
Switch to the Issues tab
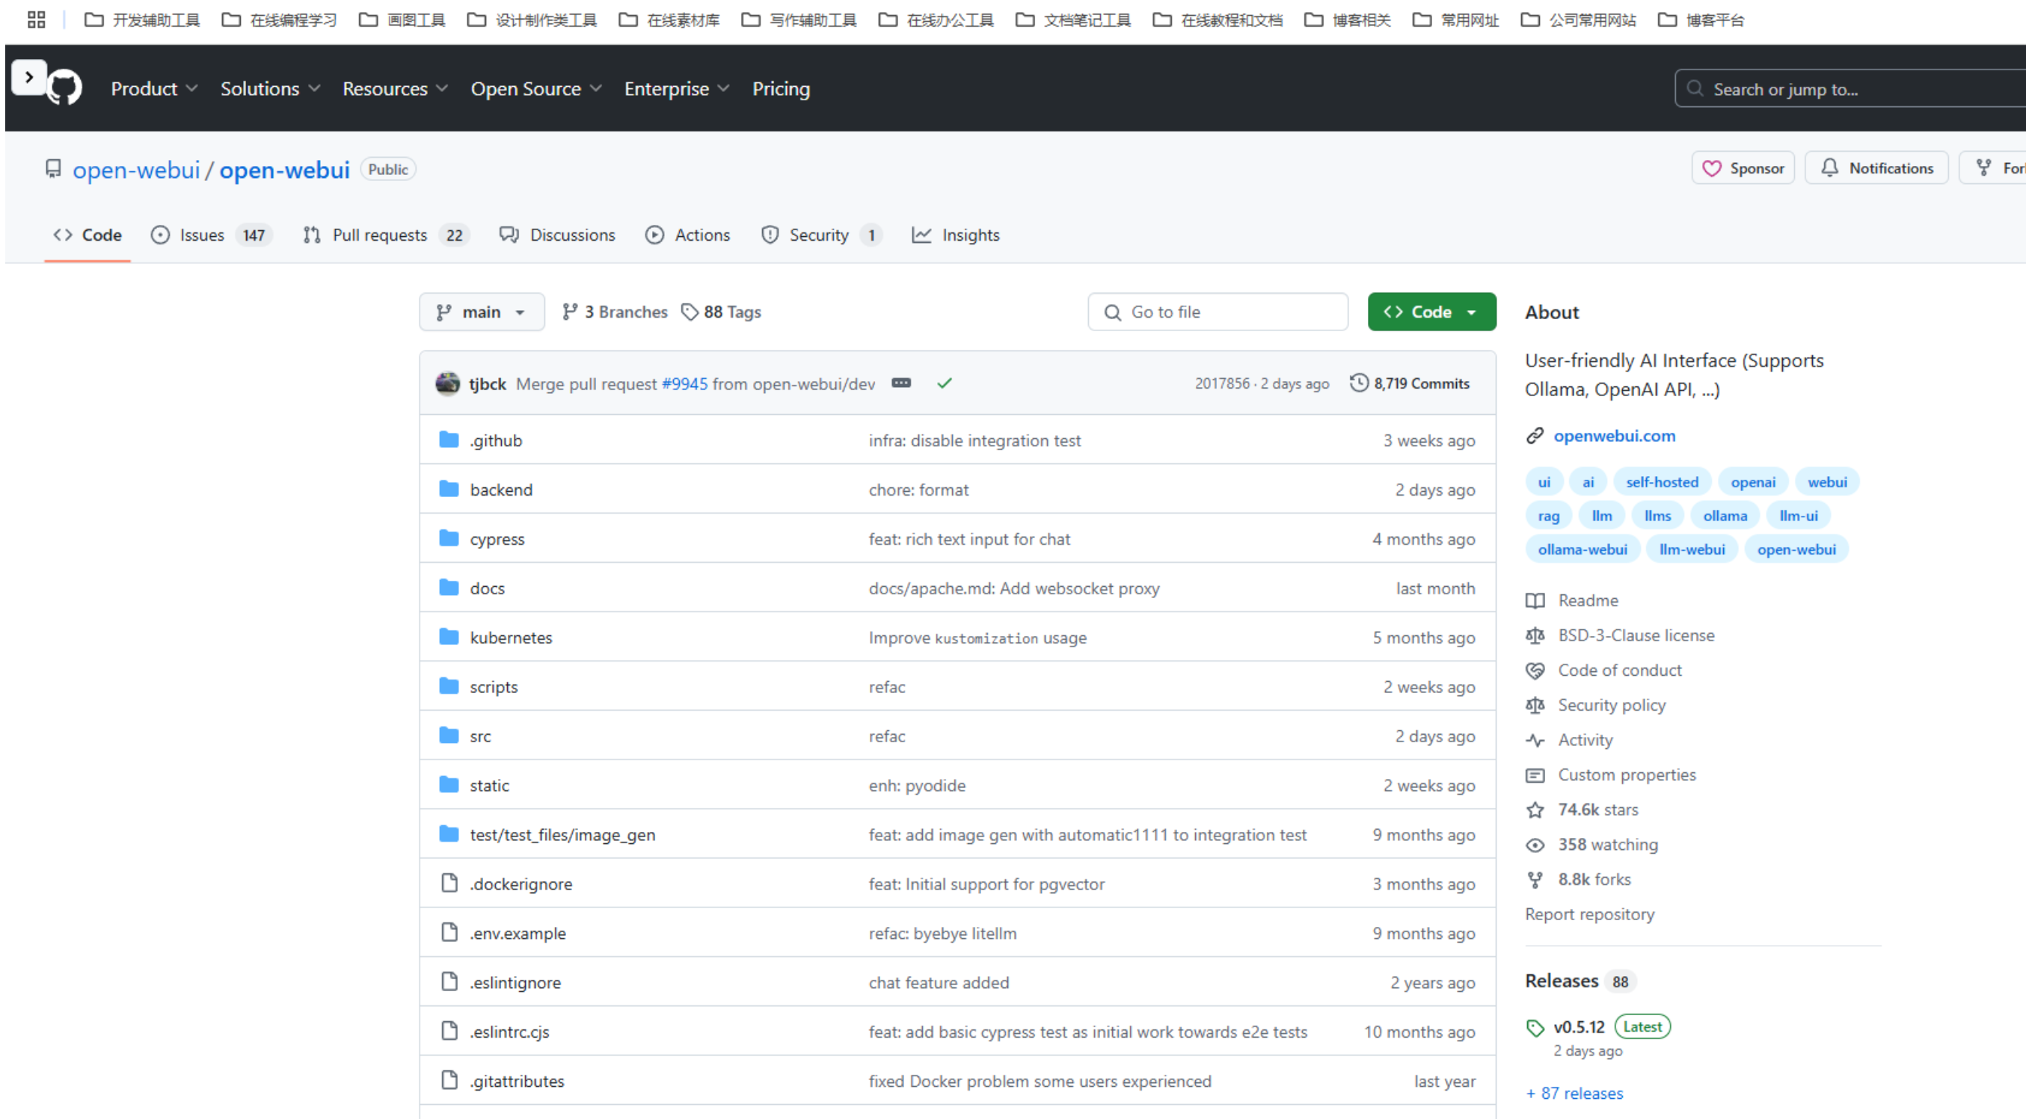click(211, 235)
